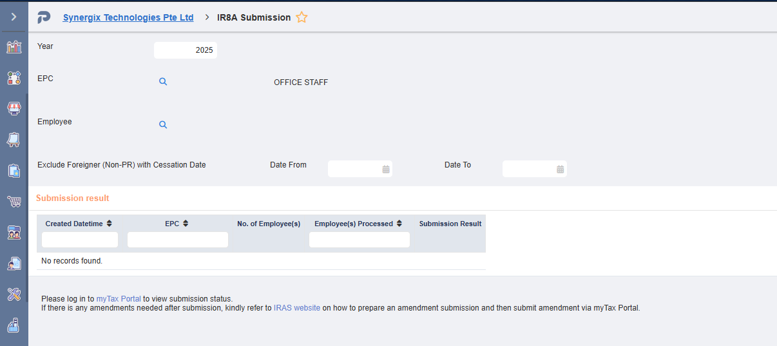The height and width of the screenshot is (346, 777).
Task: Click the Date To input field
Action: coord(535,169)
